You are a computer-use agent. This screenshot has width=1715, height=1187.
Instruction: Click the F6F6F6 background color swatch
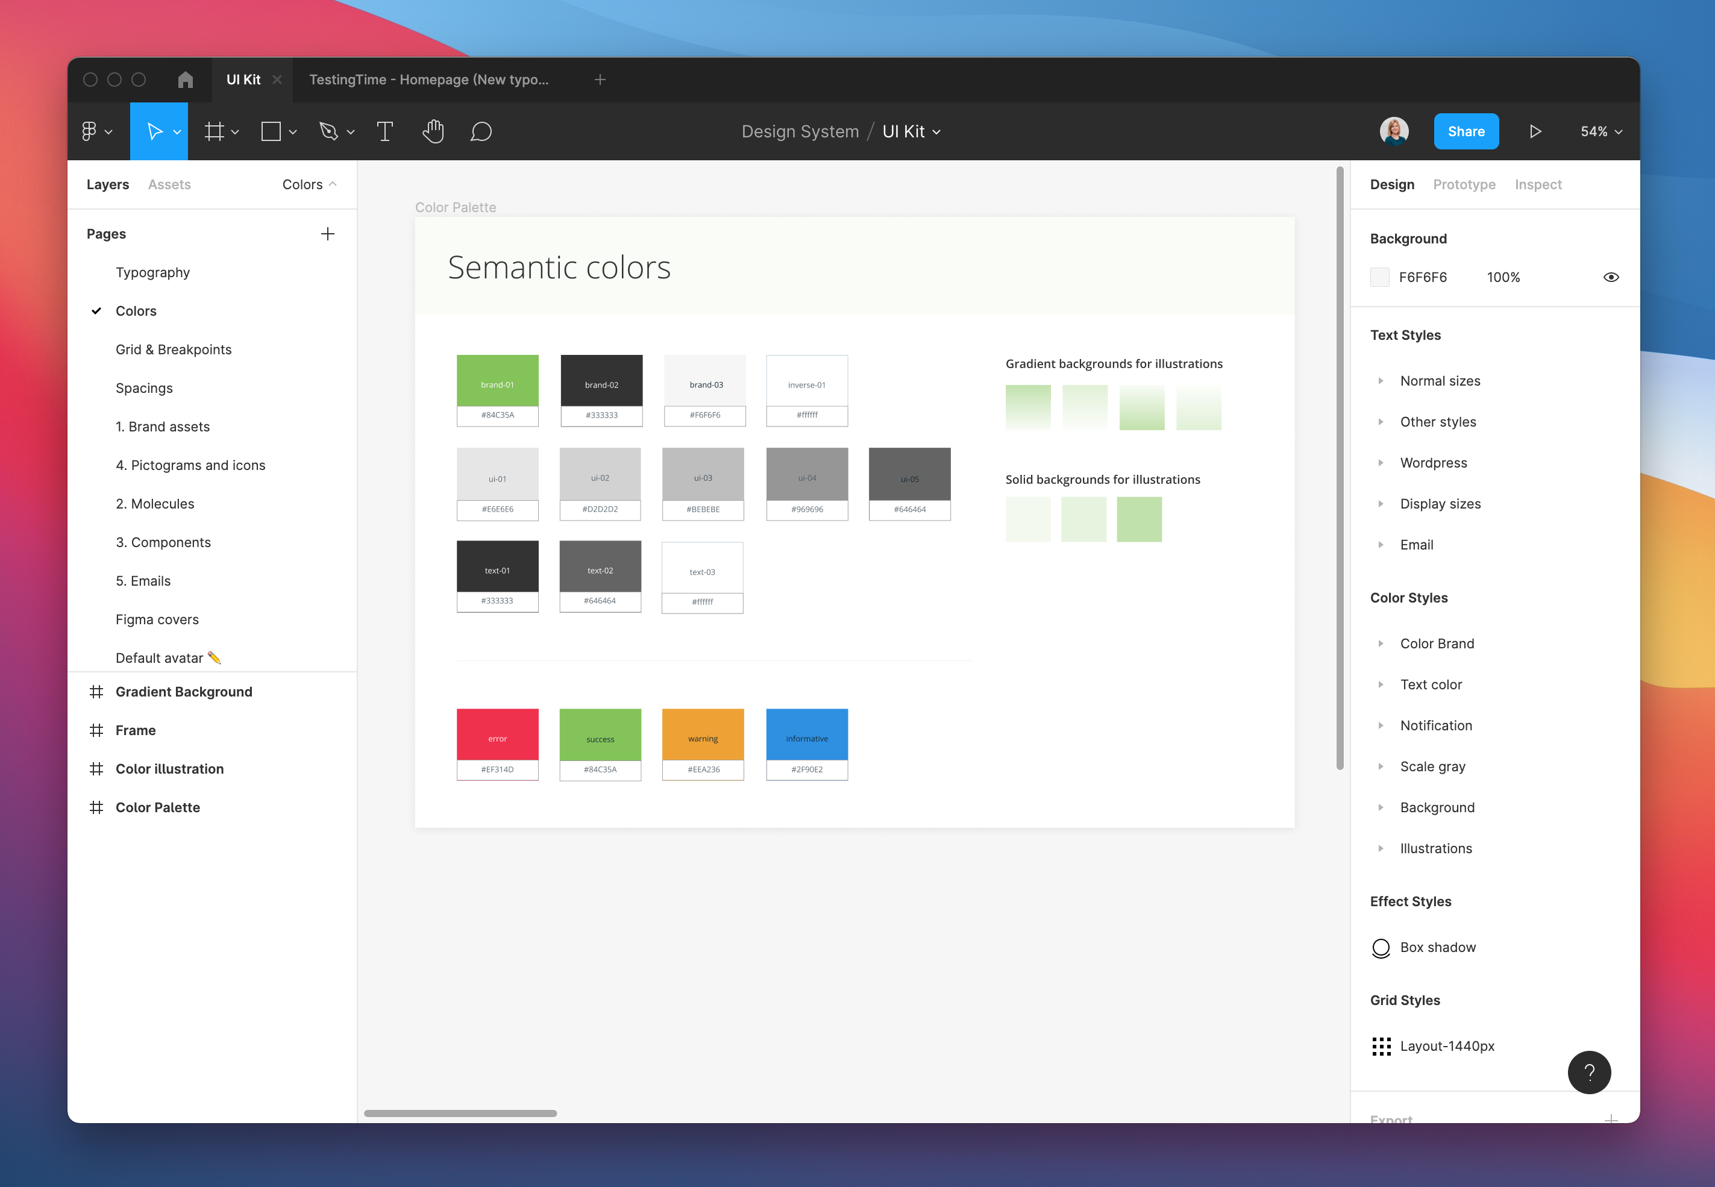(x=1379, y=277)
